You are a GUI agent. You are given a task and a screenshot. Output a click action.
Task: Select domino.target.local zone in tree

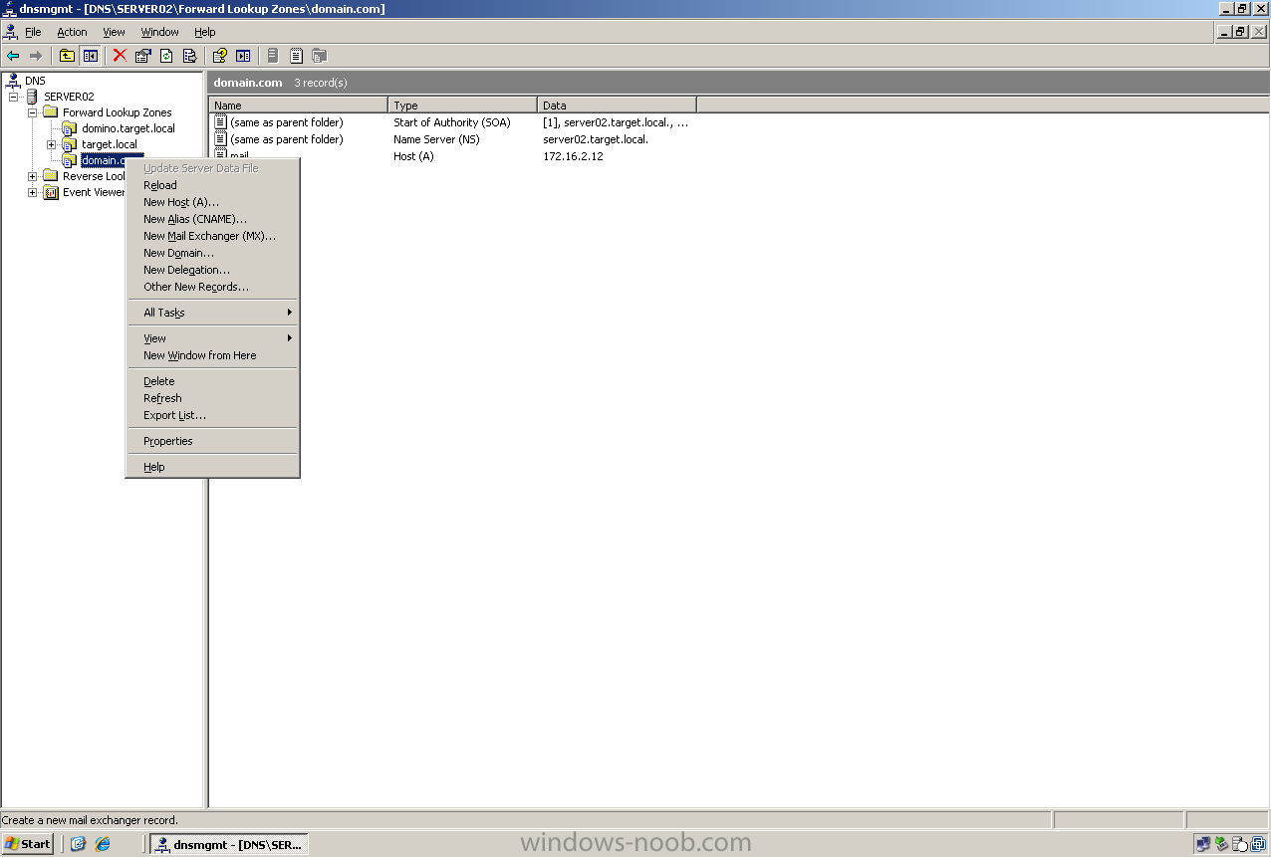pos(127,128)
